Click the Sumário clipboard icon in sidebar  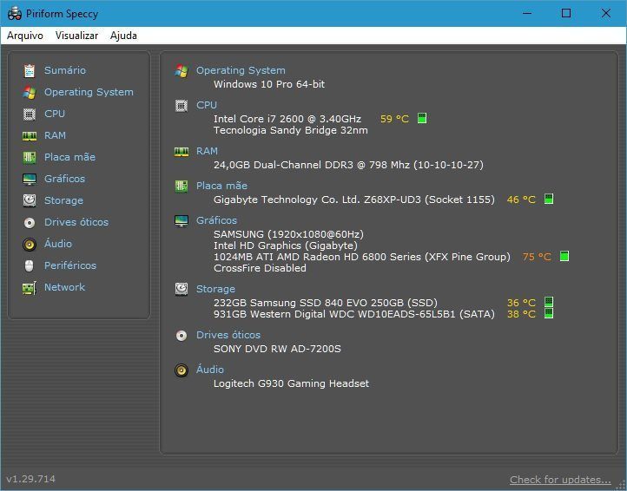30,71
